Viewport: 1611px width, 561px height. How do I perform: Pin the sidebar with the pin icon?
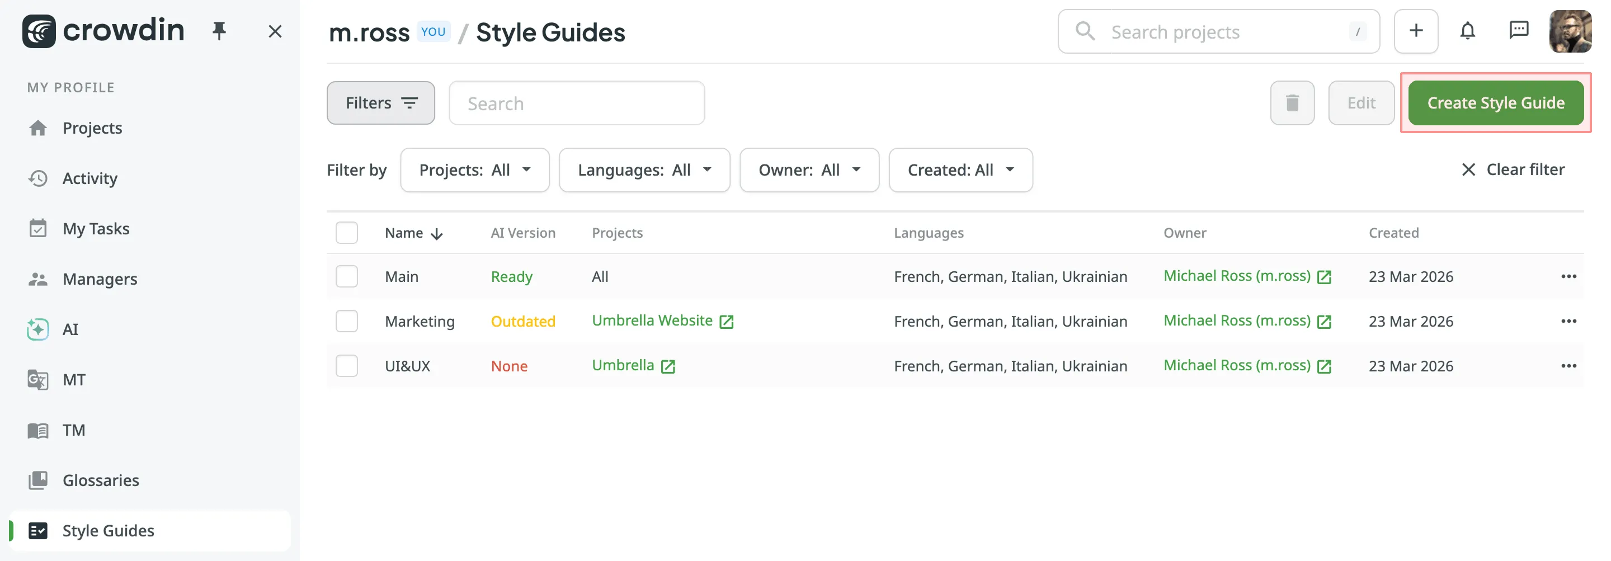(x=219, y=31)
